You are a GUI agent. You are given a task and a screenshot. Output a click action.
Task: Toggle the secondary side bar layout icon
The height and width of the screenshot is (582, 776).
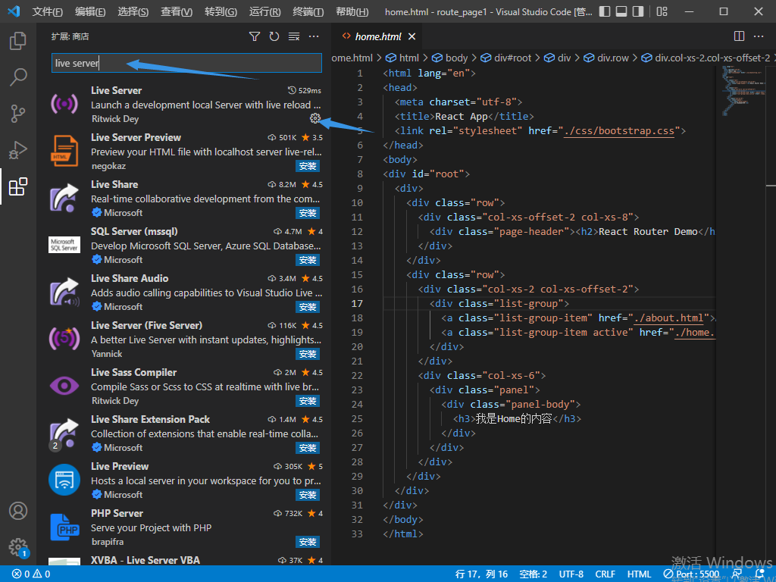pos(638,11)
